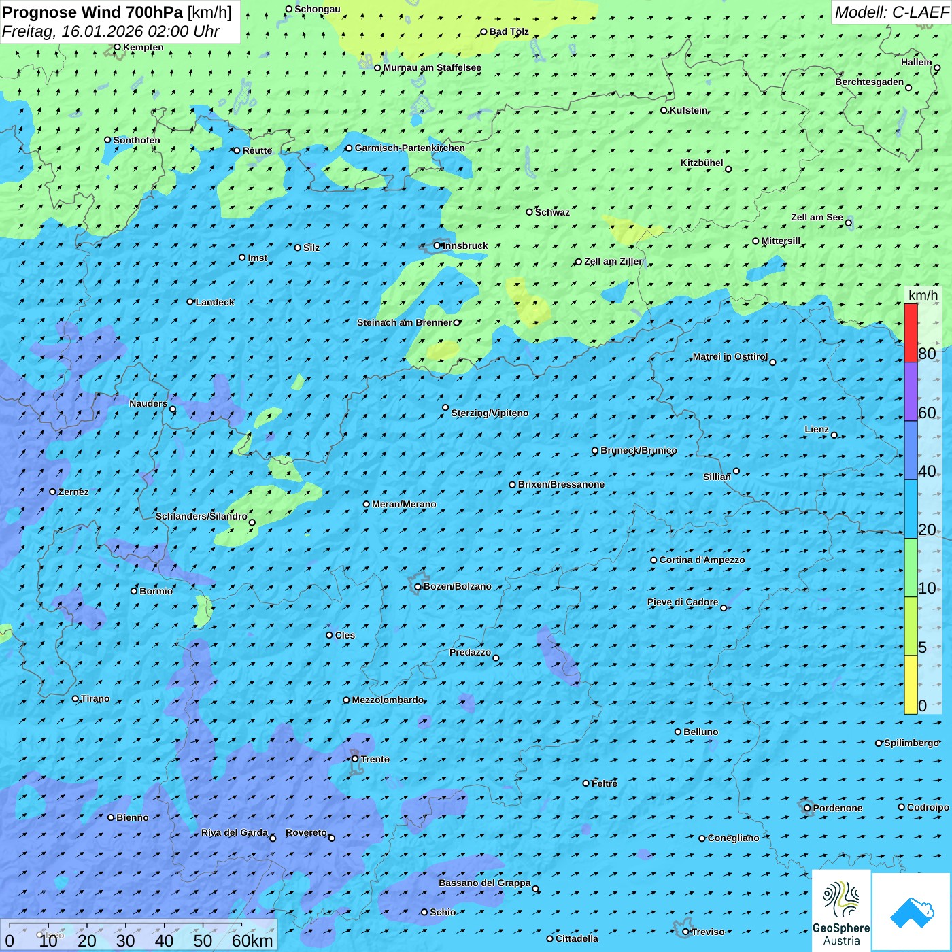Click the Hallein location marker
Screen dimensions: 952x952
[x=937, y=67]
